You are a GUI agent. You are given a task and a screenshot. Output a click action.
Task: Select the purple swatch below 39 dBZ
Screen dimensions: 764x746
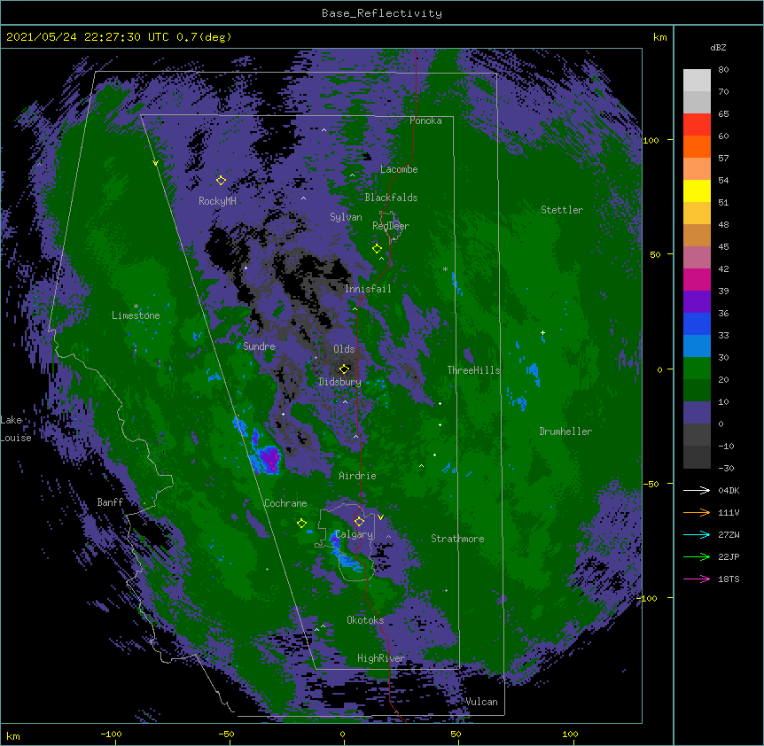tap(697, 301)
